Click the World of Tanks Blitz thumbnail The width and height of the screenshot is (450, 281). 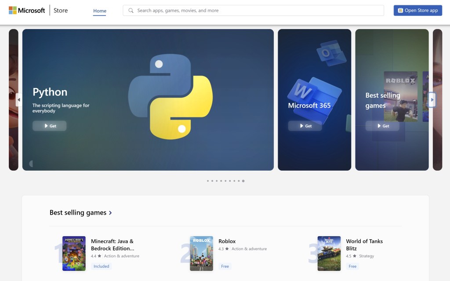(x=329, y=254)
